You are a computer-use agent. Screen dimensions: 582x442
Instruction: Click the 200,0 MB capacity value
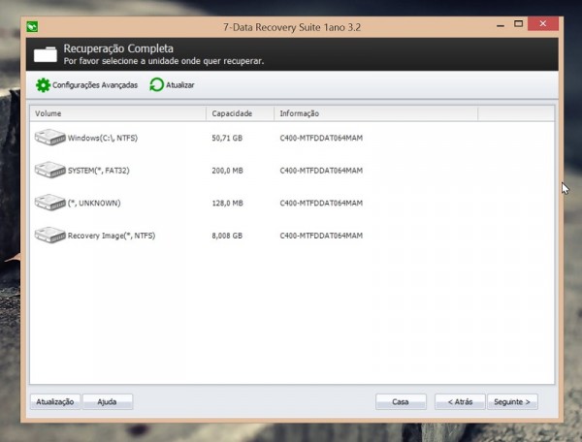[x=228, y=171]
